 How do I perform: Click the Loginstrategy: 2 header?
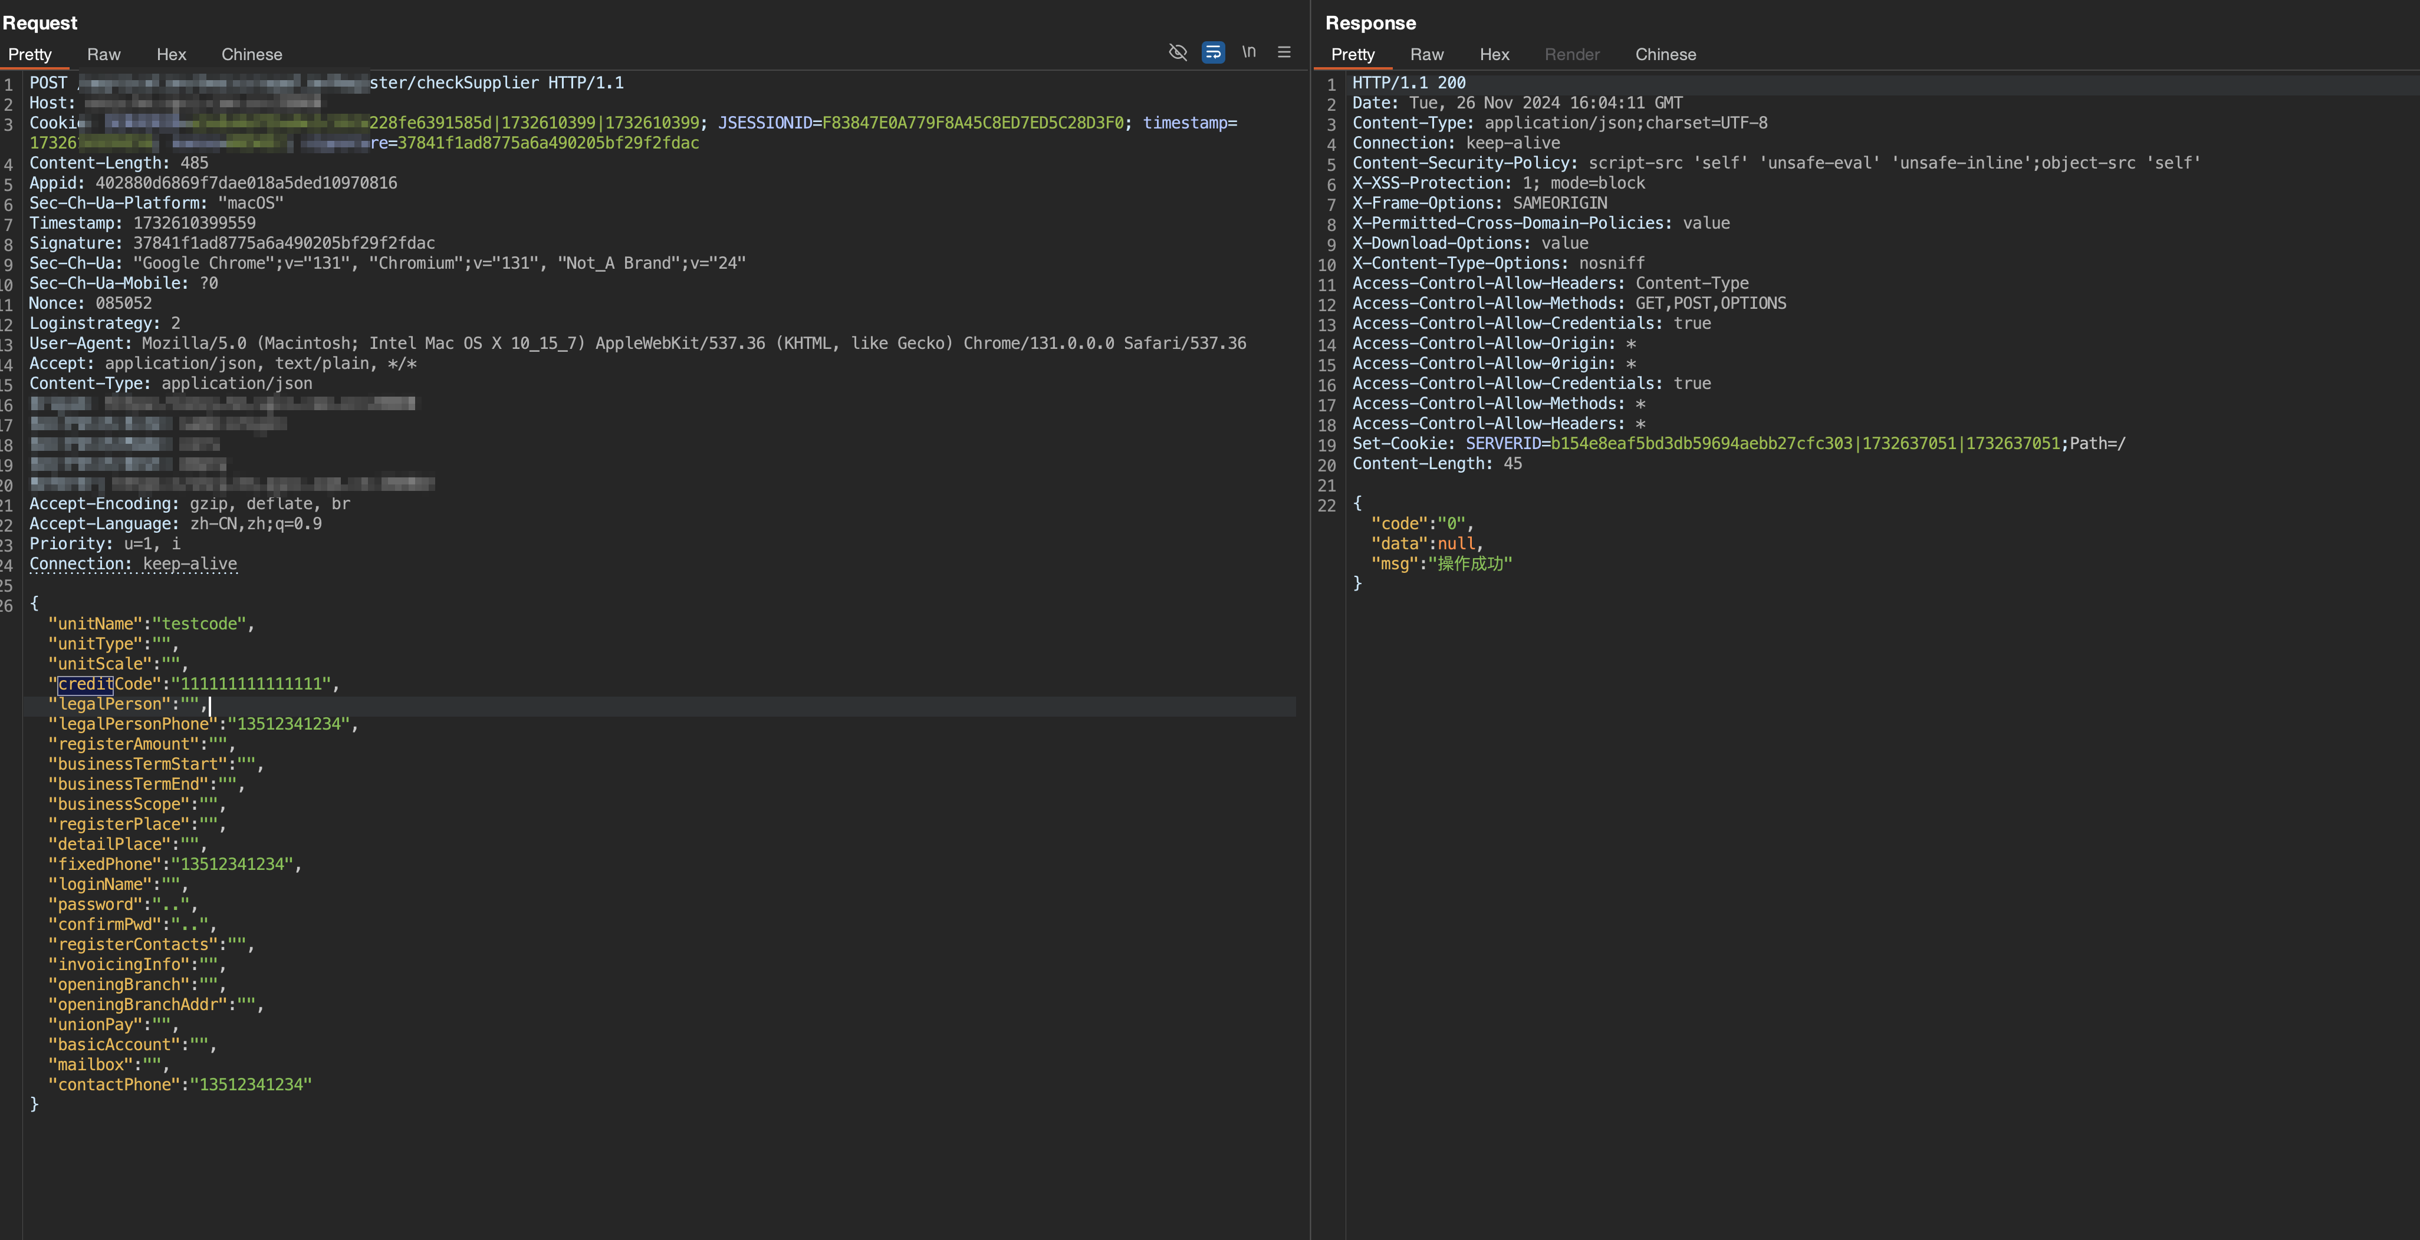105,323
